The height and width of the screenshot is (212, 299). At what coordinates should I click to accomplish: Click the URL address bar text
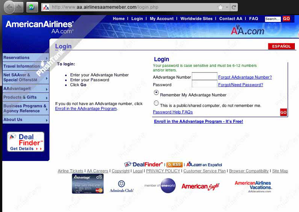(105, 7)
